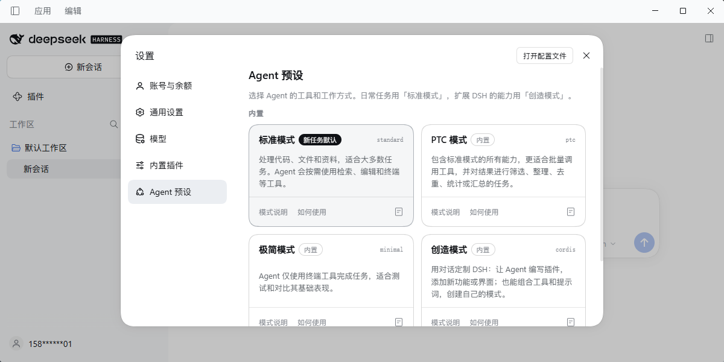Viewport: 724px width, 362px height.
Task: Toggle the right side panel icon
Action: click(x=709, y=39)
